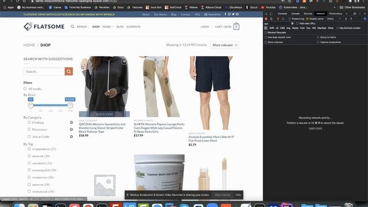Screen dimensions: 368x207
Task: Click Learn more link in DevTools
Action: (315, 128)
